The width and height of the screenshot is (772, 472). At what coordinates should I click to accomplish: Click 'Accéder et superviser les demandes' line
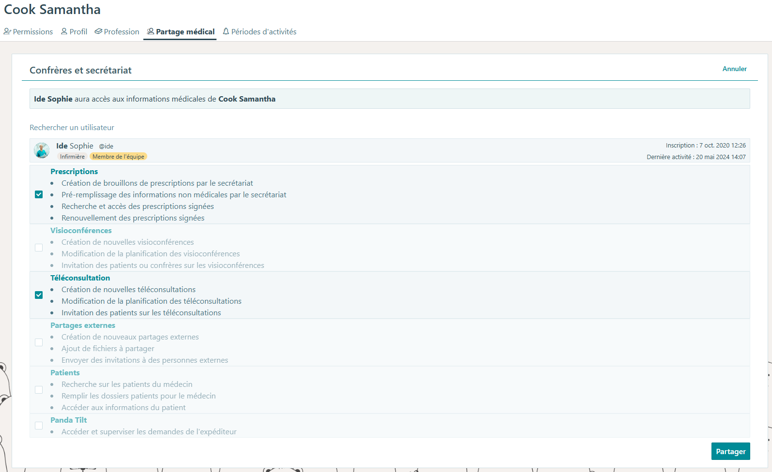(149, 432)
